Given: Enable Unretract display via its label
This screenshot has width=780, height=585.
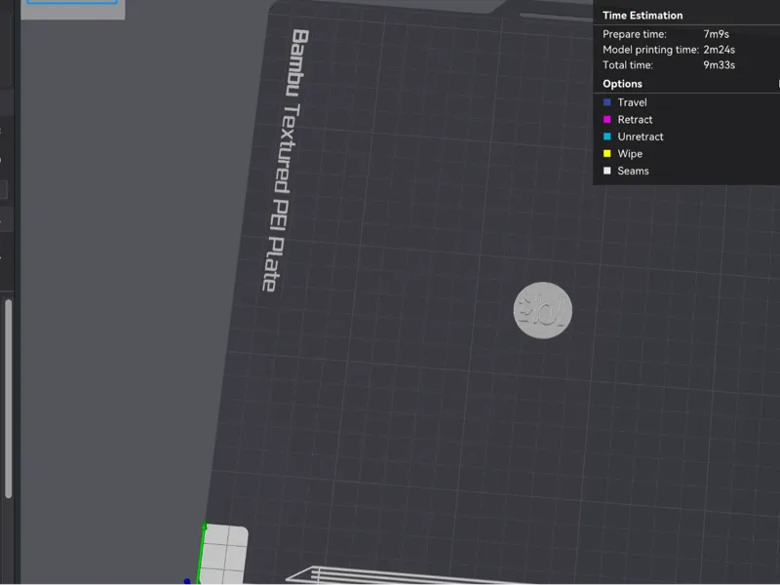Looking at the screenshot, I should coord(641,136).
